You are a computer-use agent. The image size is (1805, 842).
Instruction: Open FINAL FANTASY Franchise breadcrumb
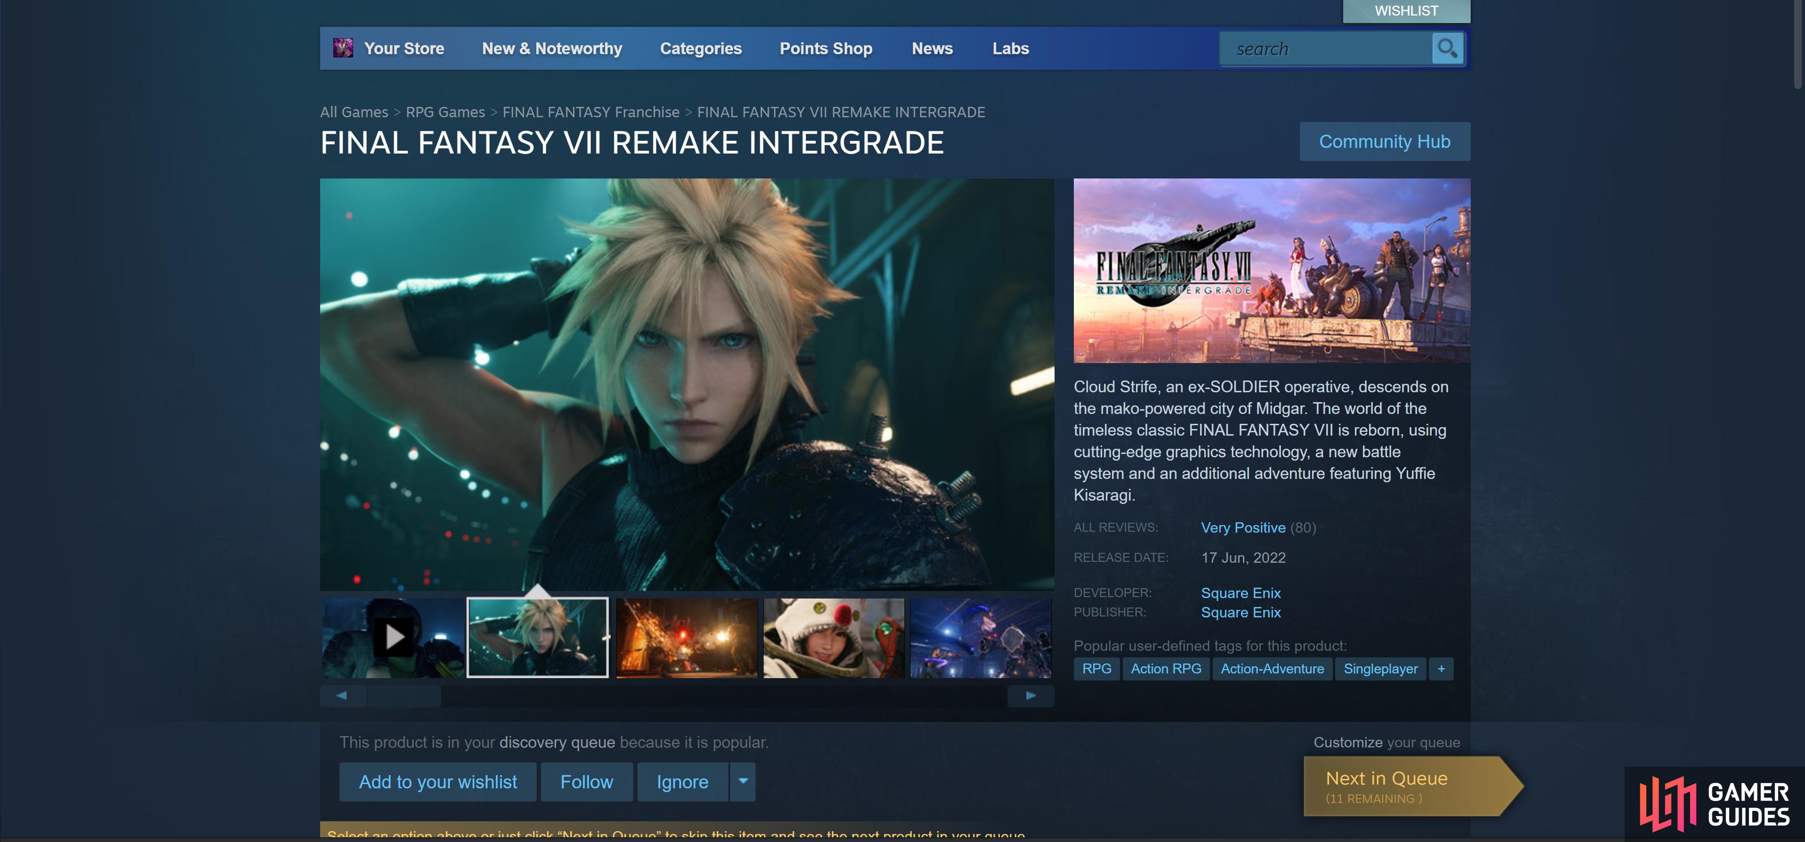[591, 112]
